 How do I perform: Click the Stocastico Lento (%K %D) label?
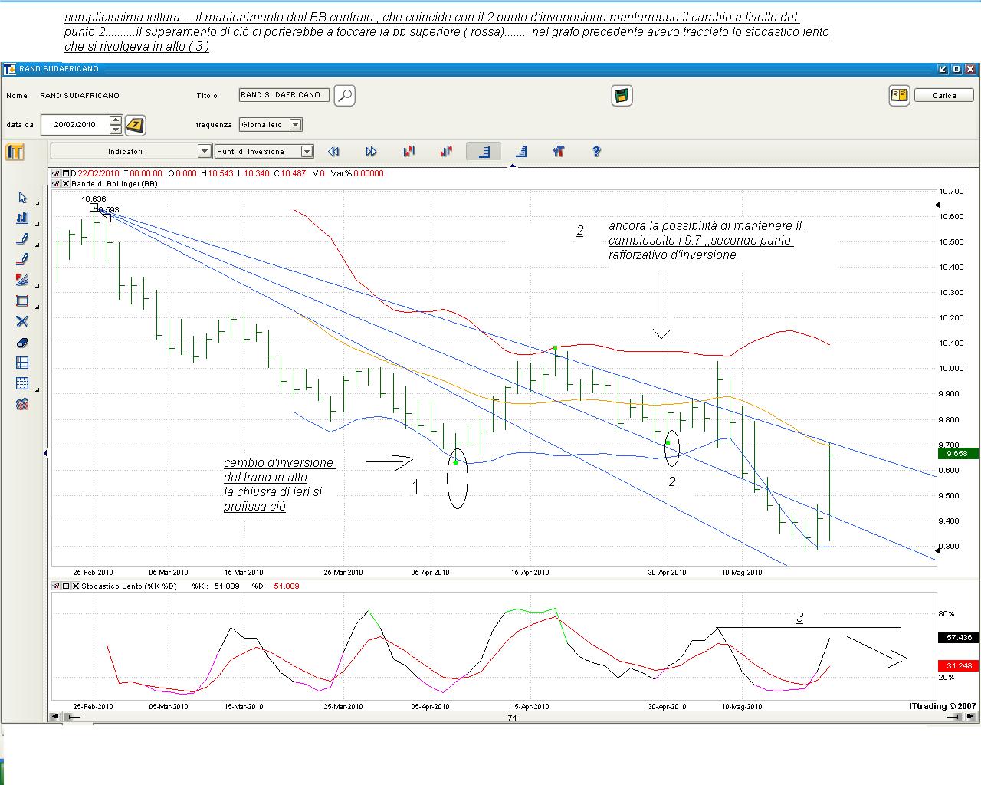pos(129,586)
